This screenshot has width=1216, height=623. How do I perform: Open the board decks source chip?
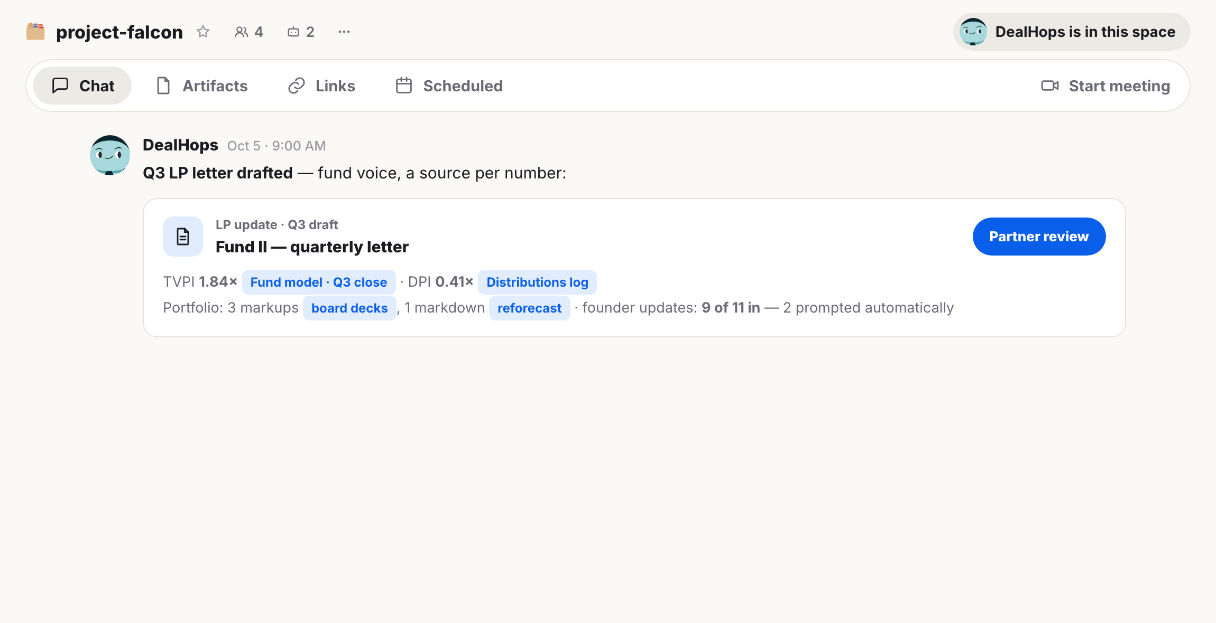(349, 308)
